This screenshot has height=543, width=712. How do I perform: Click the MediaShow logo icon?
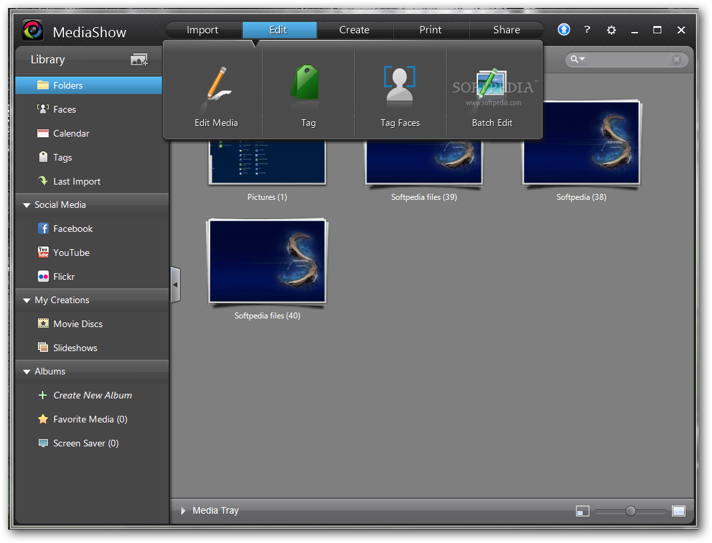pyautogui.click(x=32, y=31)
